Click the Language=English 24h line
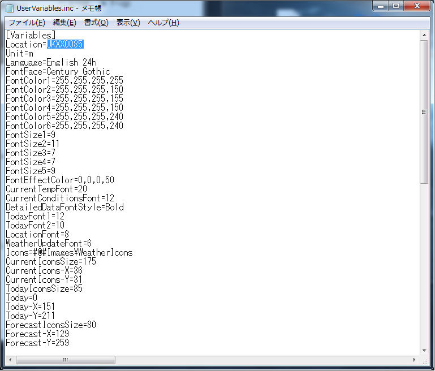Viewport: 435px width, 371px height. [x=51, y=62]
